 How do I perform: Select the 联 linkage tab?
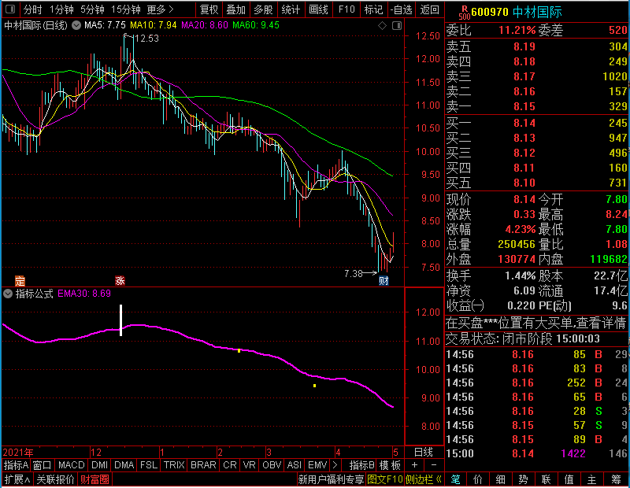pyautogui.click(x=546, y=479)
